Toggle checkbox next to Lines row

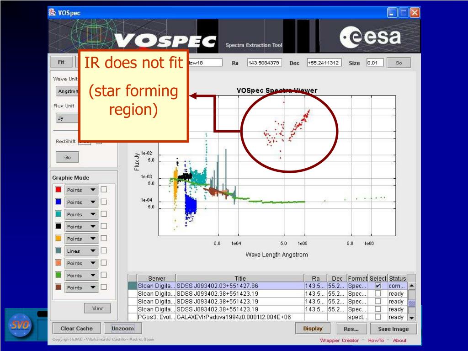click(x=104, y=251)
